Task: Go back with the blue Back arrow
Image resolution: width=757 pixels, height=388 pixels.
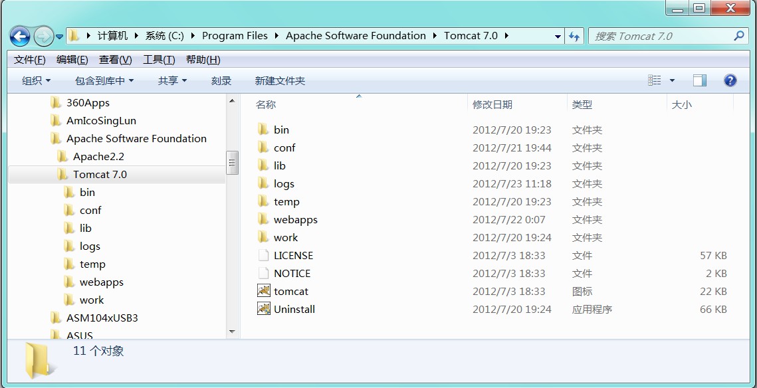Action: click(x=20, y=36)
